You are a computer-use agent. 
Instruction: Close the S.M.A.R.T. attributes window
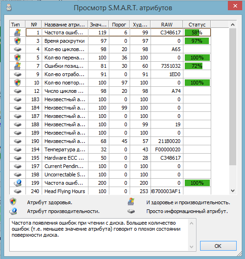coord(235,6)
